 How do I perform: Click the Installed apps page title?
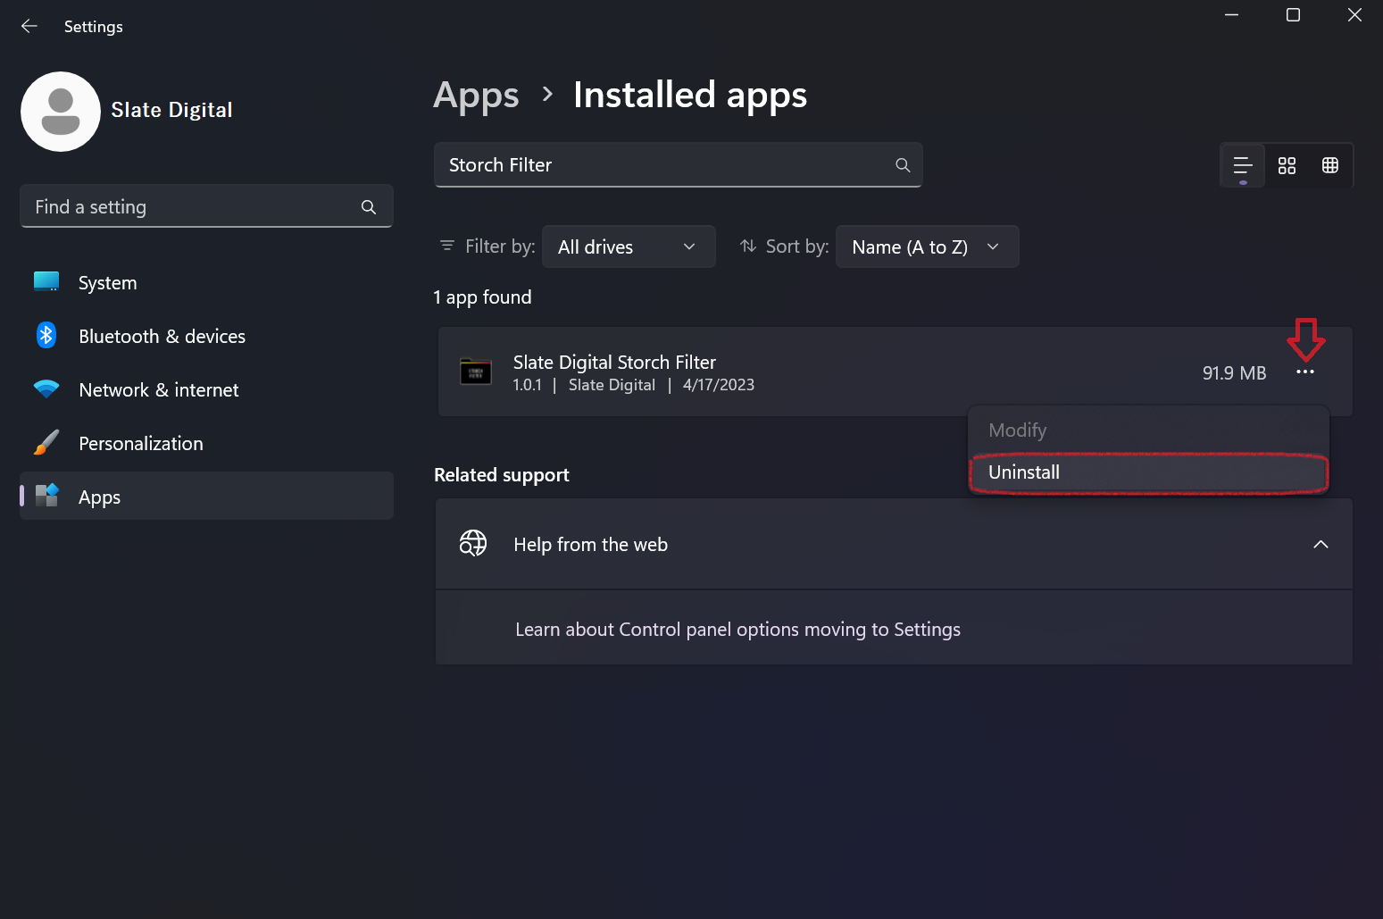click(x=689, y=95)
